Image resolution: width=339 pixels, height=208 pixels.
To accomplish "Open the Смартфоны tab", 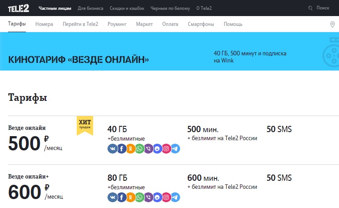I will (201, 24).
